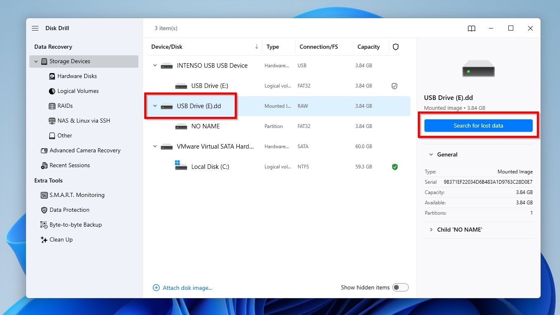Open the hamburger menu beside Disk Drill
The height and width of the screenshot is (315, 560).
(x=35, y=28)
